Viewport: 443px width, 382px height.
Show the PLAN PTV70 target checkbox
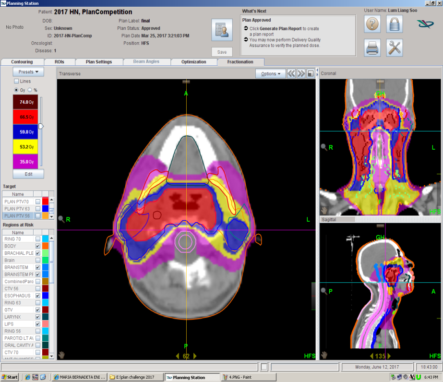(x=38, y=202)
